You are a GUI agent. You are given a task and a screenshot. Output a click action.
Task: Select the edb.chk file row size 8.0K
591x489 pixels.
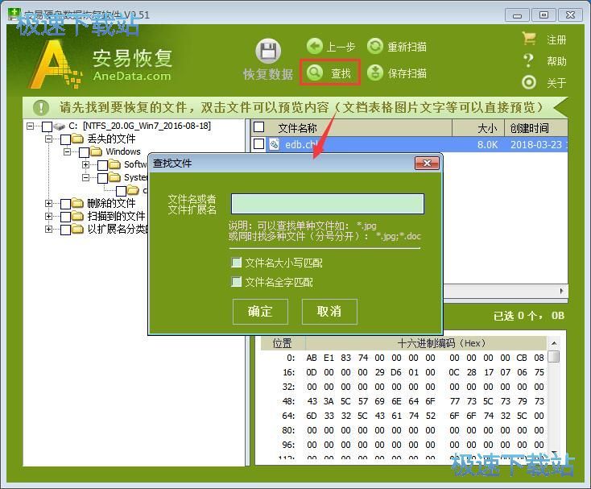(487, 145)
